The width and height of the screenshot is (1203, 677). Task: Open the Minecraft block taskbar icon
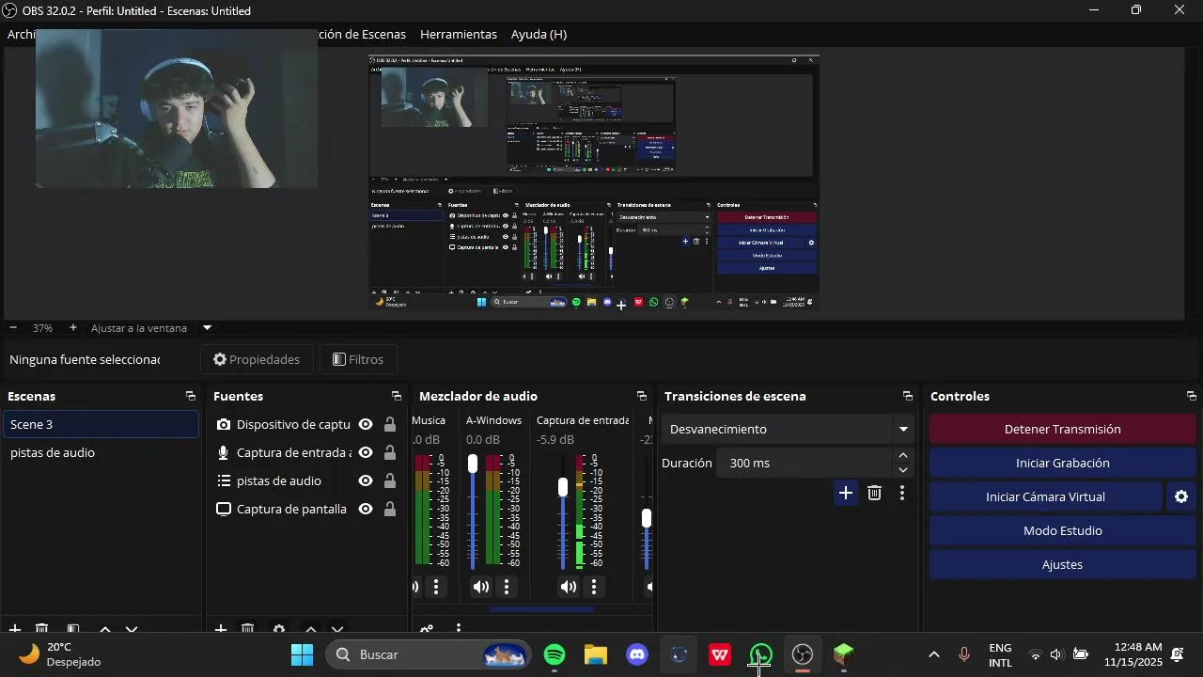point(844,654)
